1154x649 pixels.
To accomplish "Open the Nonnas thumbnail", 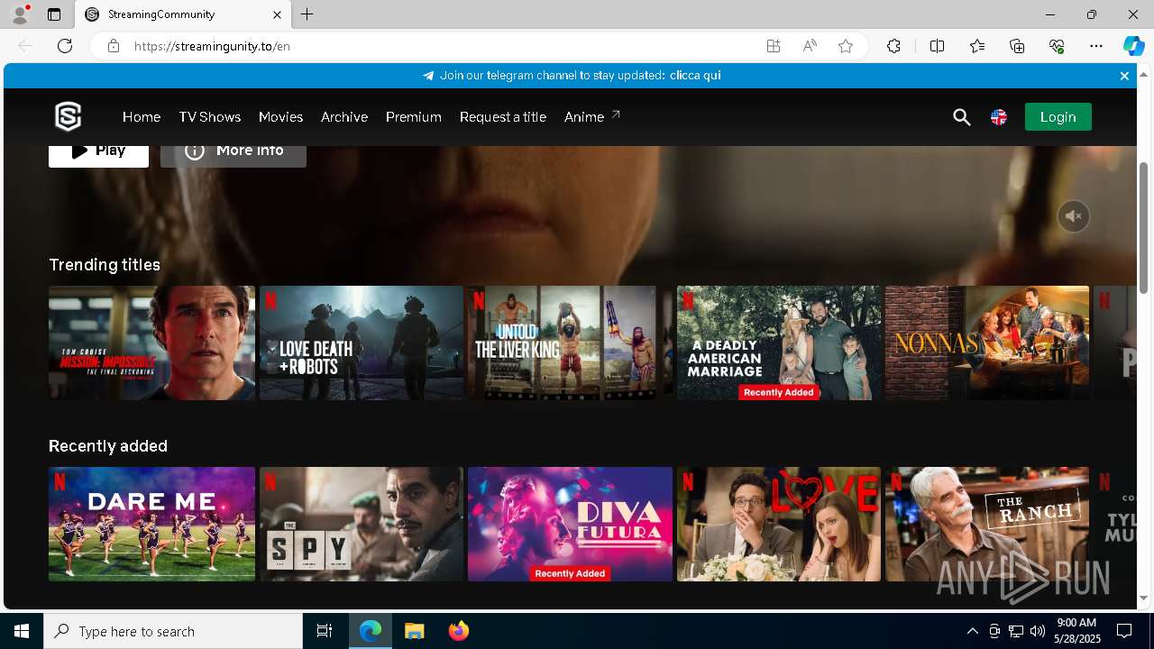I will tap(987, 343).
